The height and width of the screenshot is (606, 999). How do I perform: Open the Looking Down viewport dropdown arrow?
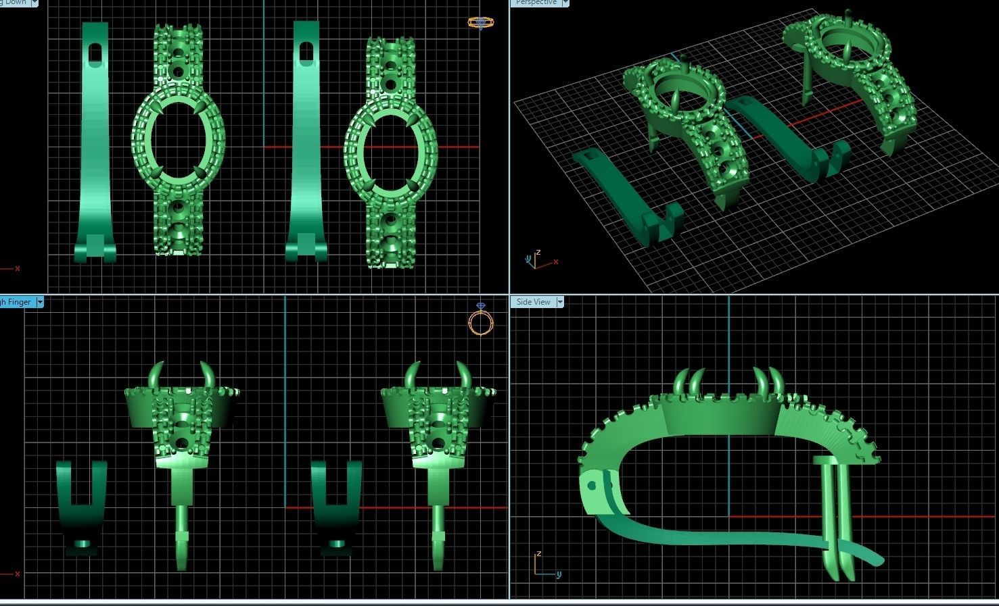(34, 3)
